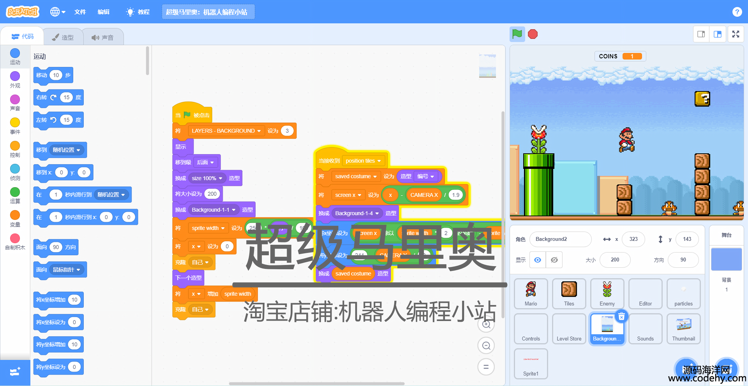Image resolution: width=748 pixels, height=386 pixels.
Task: Open 后面 layer dropdown in script
Action: pyautogui.click(x=205, y=162)
